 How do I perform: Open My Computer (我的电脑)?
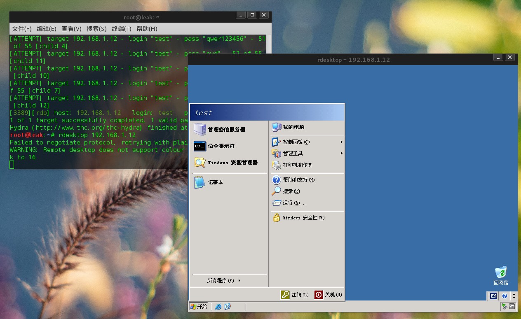click(293, 127)
